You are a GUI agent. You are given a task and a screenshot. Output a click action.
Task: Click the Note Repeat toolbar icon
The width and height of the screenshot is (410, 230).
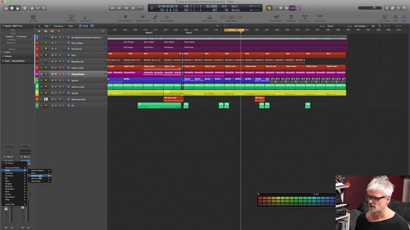(71, 18)
